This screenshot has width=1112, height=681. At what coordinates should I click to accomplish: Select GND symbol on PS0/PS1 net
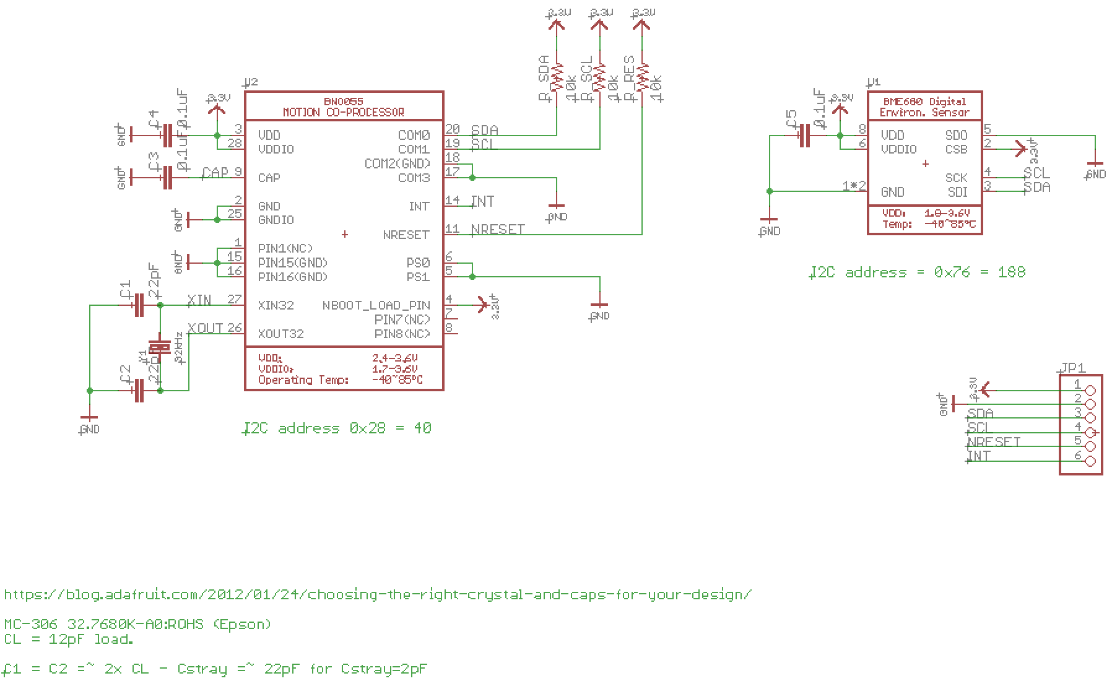coord(599,304)
